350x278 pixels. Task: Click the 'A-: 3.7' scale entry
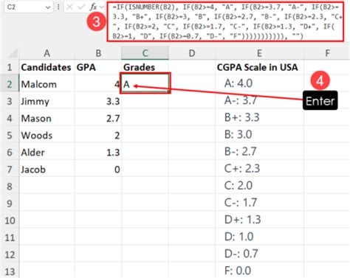(241, 100)
